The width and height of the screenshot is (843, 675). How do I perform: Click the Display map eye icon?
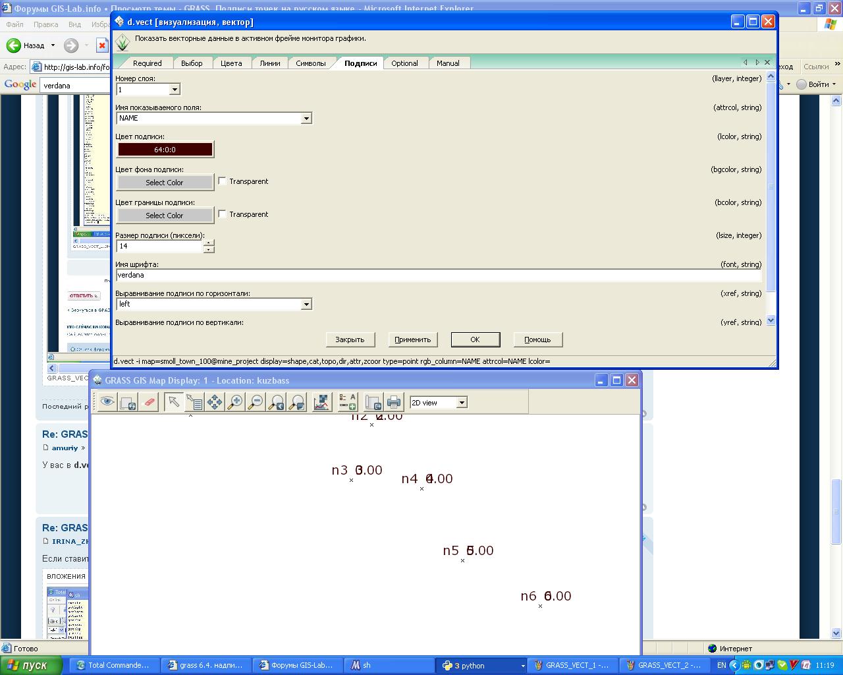pos(107,402)
